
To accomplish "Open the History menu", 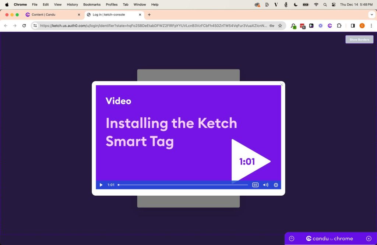I will pyautogui.click(x=72, y=4).
